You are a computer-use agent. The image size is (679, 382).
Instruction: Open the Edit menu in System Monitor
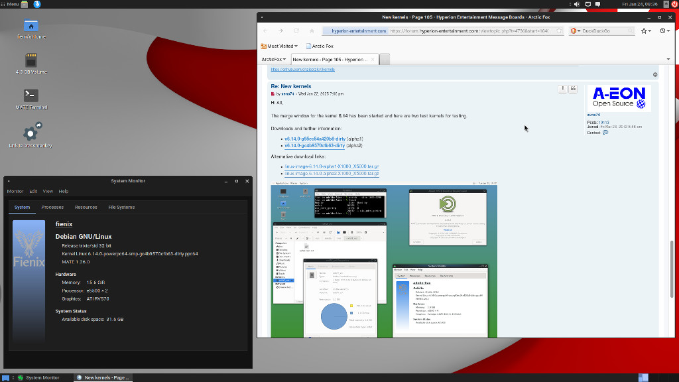pyautogui.click(x=33, y=192)
